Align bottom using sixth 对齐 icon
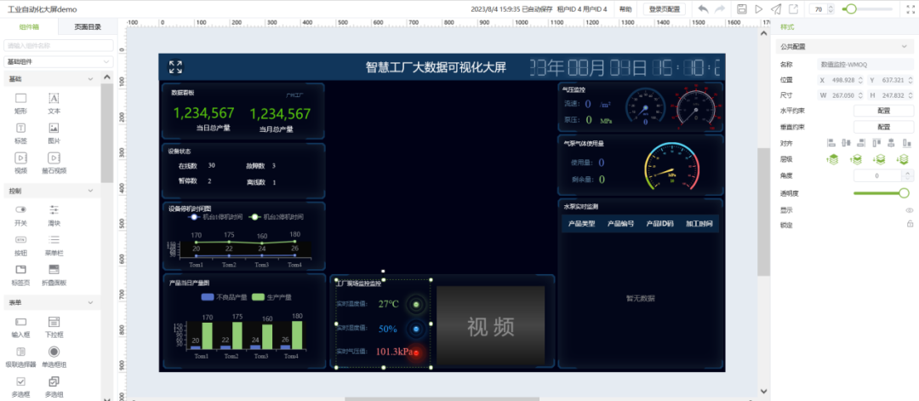The image size is (919, 401). coord(907,142)
